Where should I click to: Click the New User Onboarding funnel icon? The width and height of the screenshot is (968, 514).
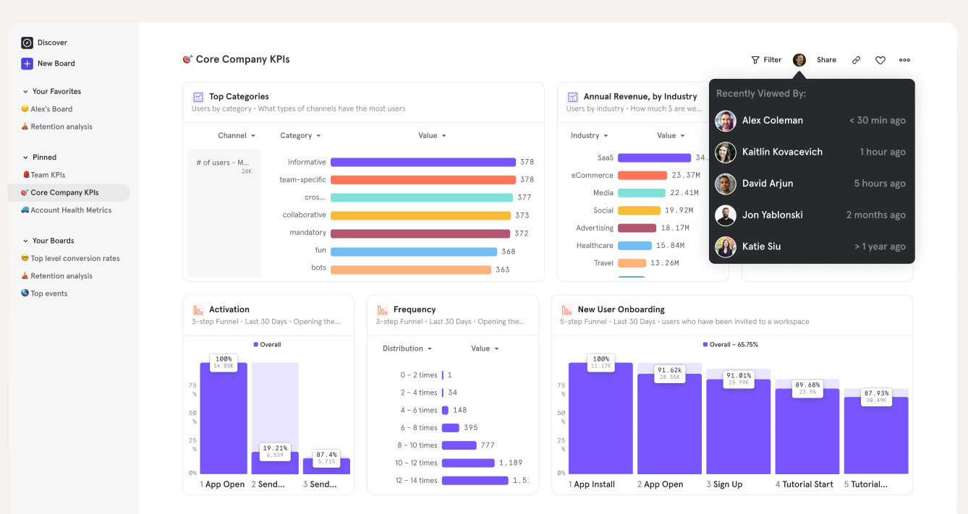click(x=566, y=309)
